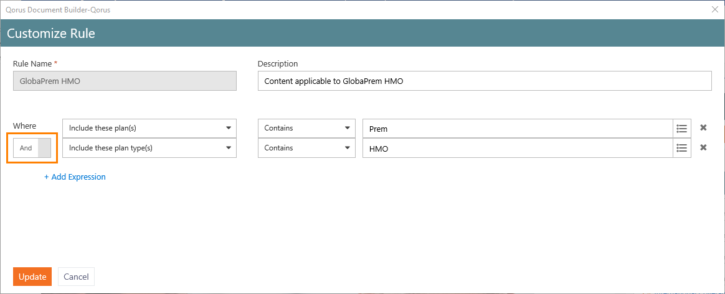The image size is (725, 294).
Task: Remove the 'Include these plan(s)' expression row
Action: pyautogui.click(x=703, y=128)
